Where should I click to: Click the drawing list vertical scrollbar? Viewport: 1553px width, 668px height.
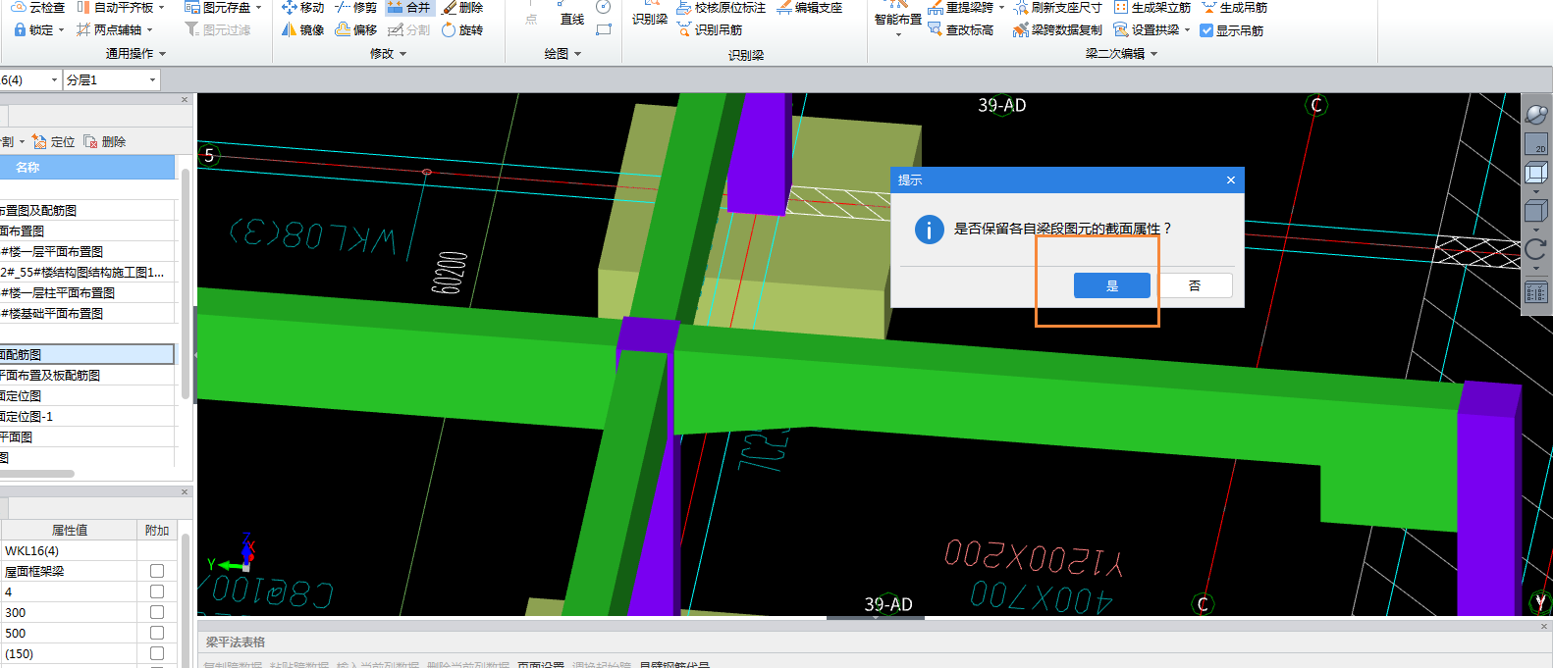pos(186,284)
